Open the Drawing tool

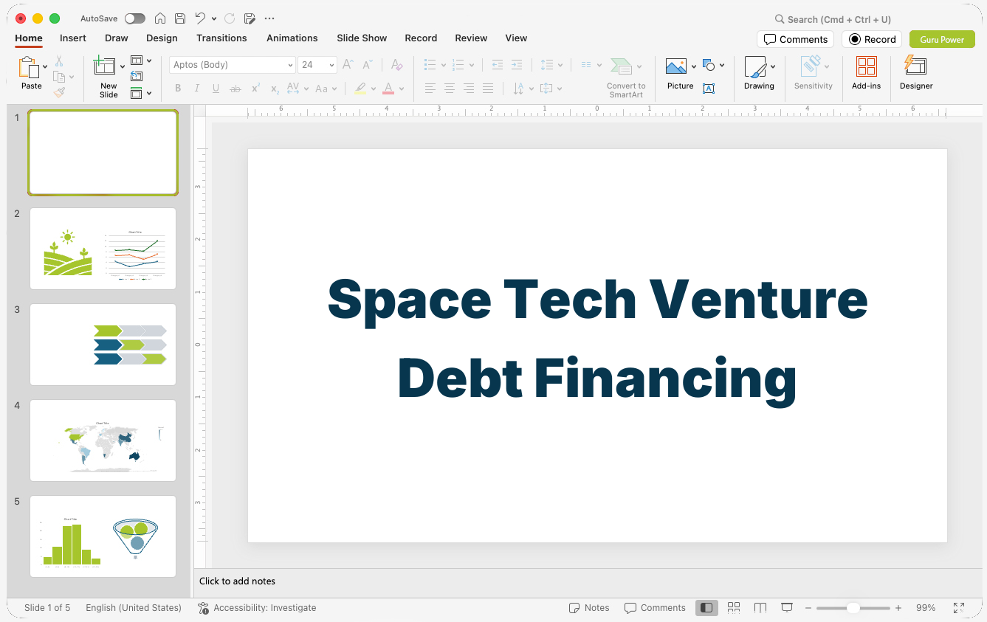click(755, 67)
